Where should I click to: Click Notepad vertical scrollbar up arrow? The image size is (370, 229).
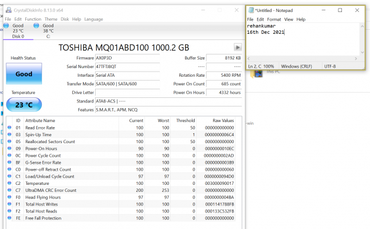click(x=362, y=26)
